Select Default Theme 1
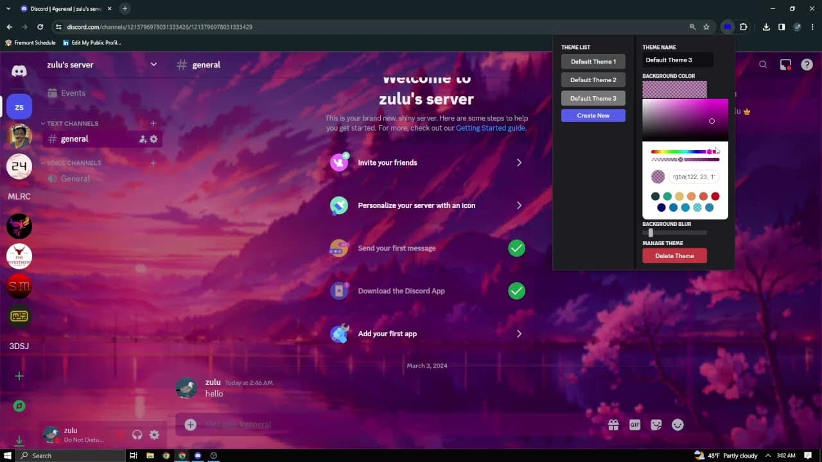 tap(593, 62)
